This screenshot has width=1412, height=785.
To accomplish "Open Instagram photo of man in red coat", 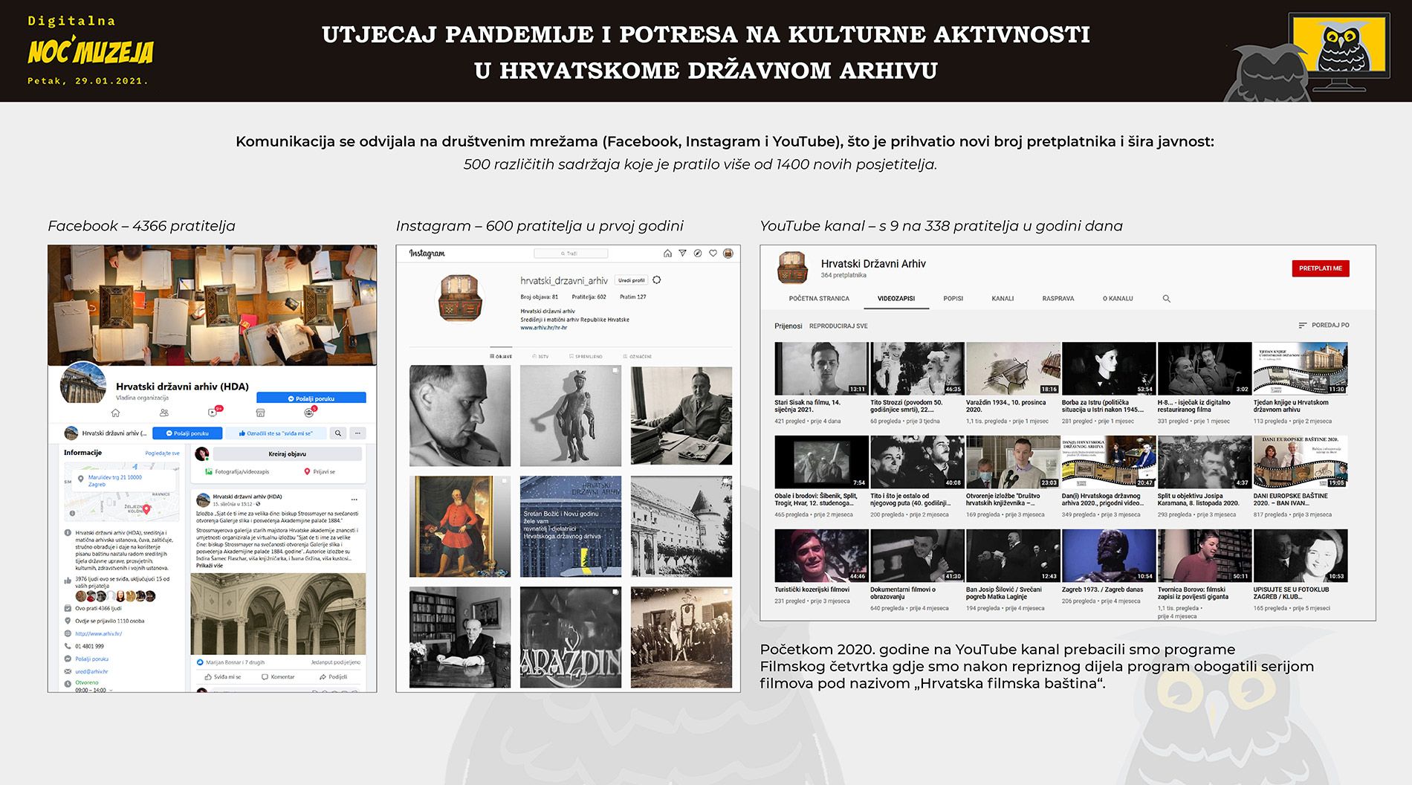I will pos(460,526).
